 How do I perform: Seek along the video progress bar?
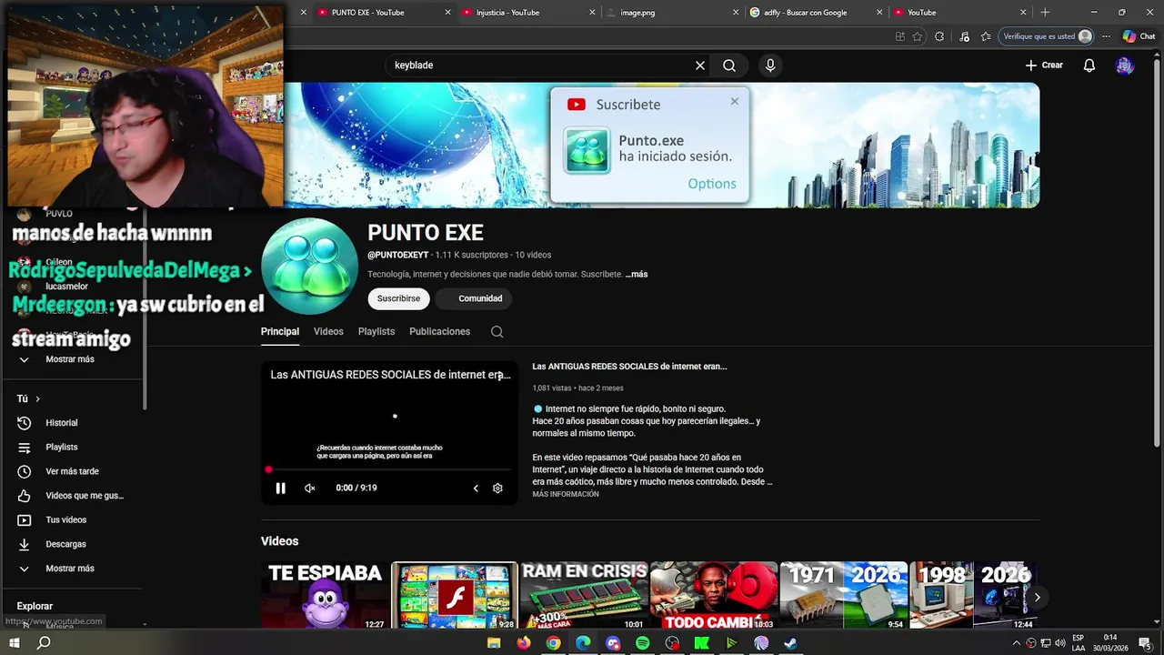(x=390, y=470)
